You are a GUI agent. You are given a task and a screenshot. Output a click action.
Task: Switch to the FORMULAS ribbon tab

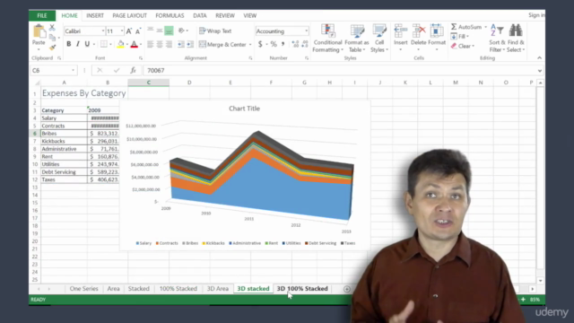[x=170, y=16]
